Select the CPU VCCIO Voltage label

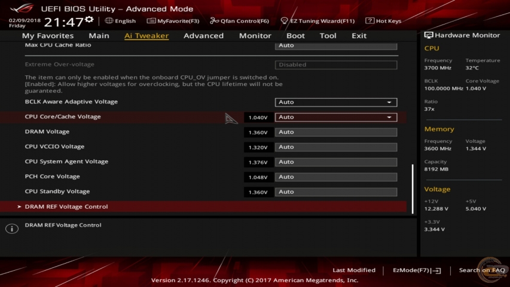[x=54, y=146]
